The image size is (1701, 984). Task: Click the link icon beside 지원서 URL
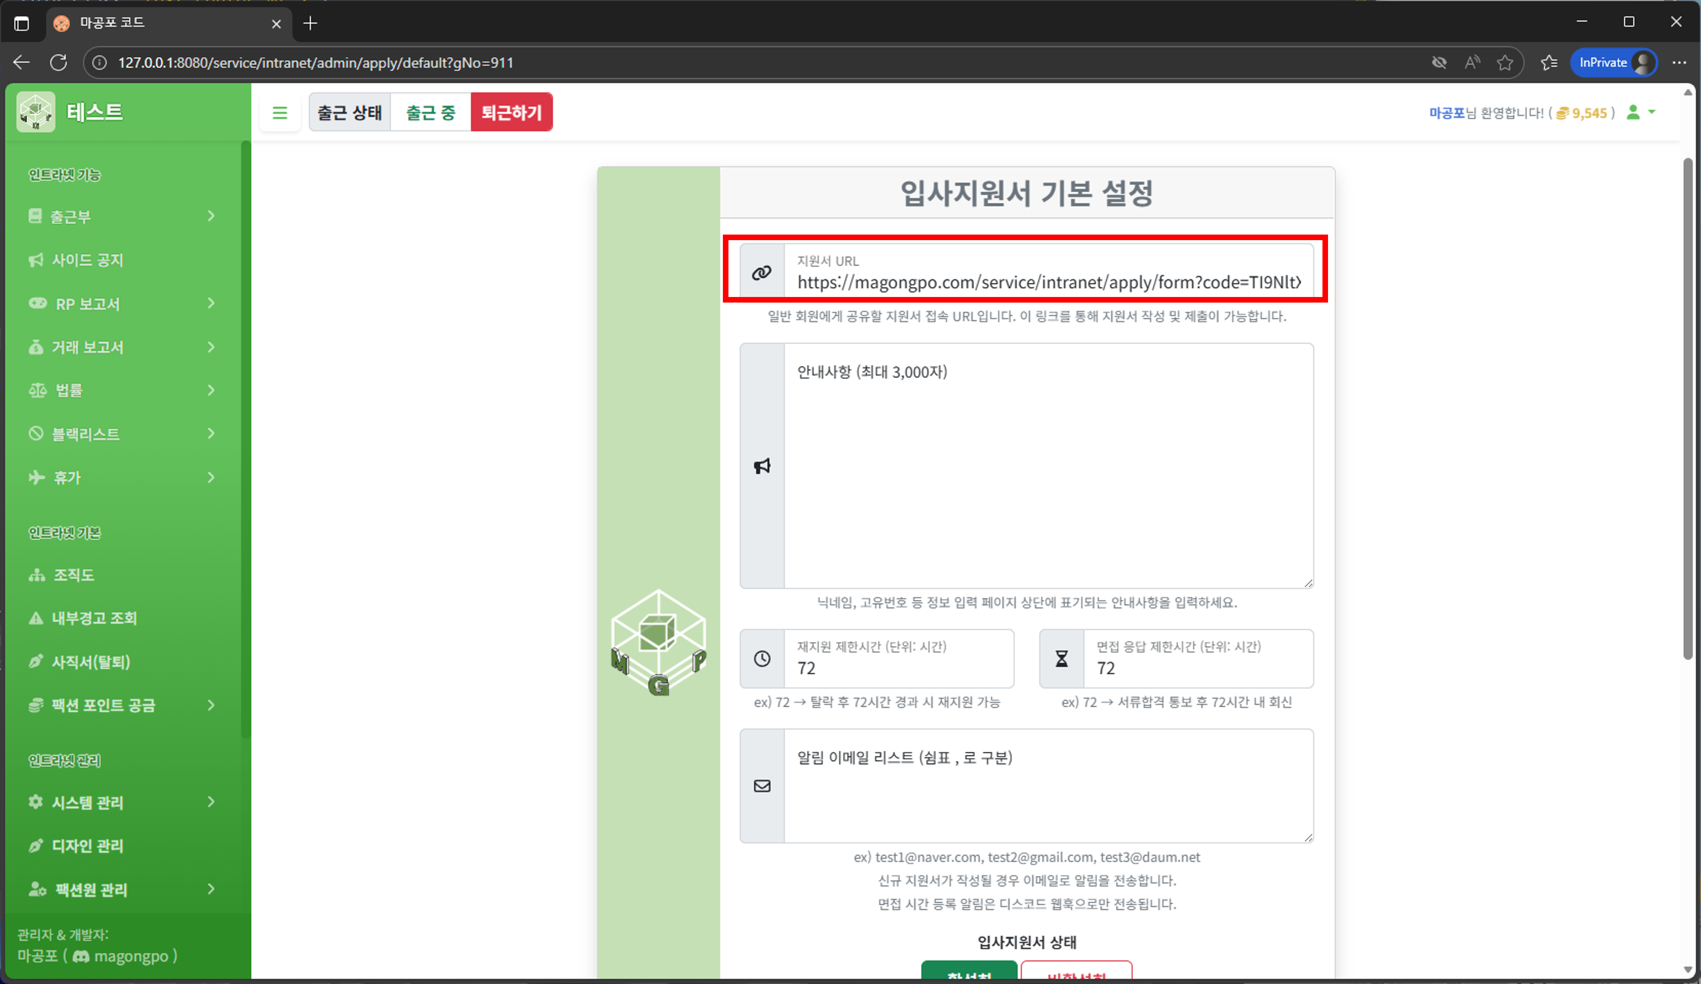pos(761,273)
